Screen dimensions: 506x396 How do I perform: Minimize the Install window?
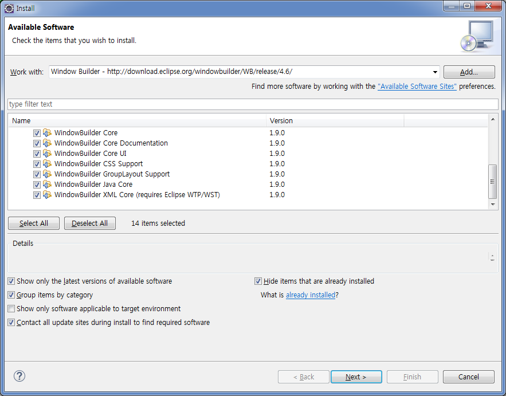[452, 6]
